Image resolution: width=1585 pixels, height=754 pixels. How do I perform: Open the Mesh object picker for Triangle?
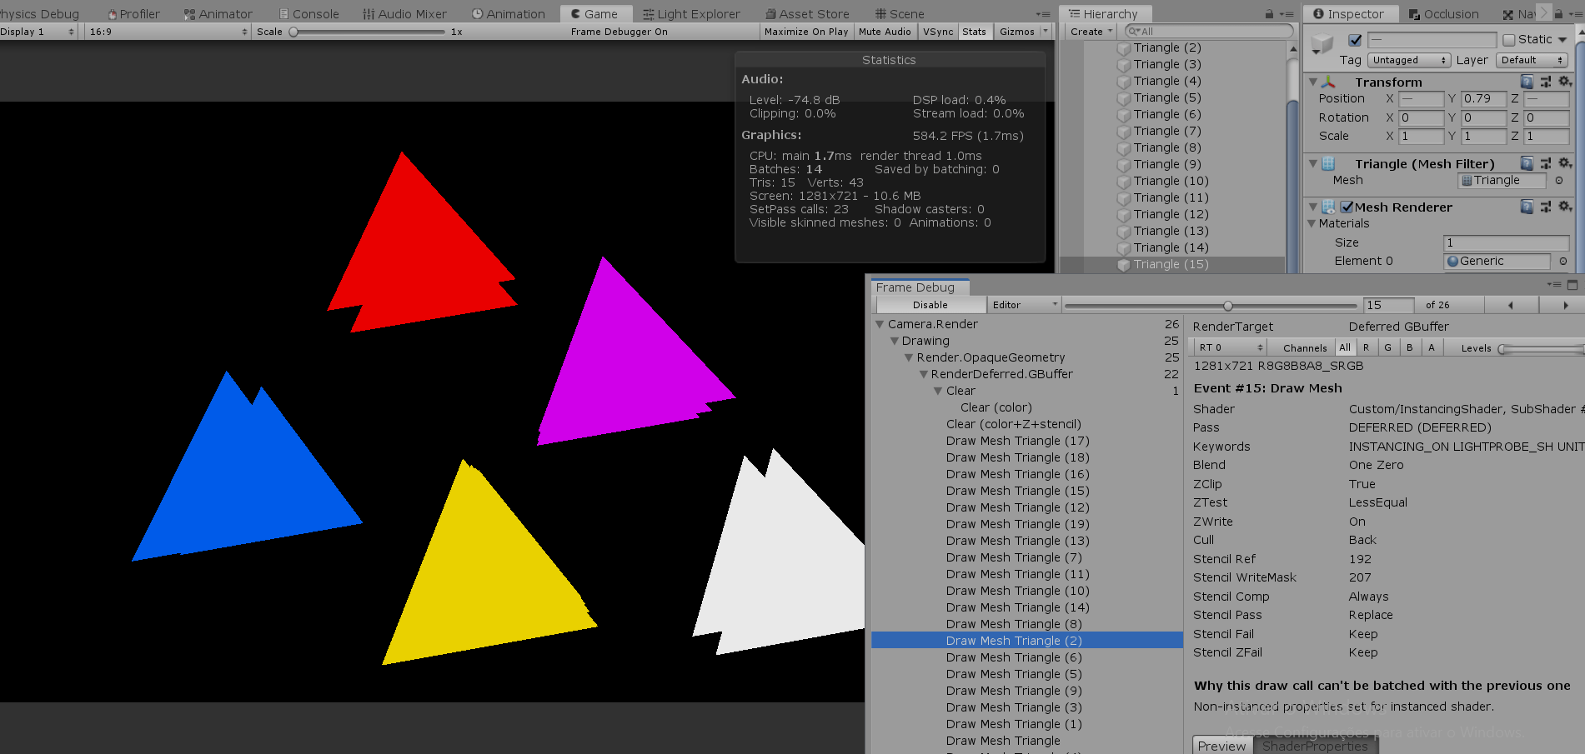click(x=1561, y=180)
